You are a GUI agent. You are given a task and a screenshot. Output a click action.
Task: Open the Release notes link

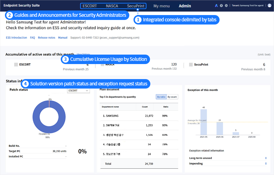46,37
